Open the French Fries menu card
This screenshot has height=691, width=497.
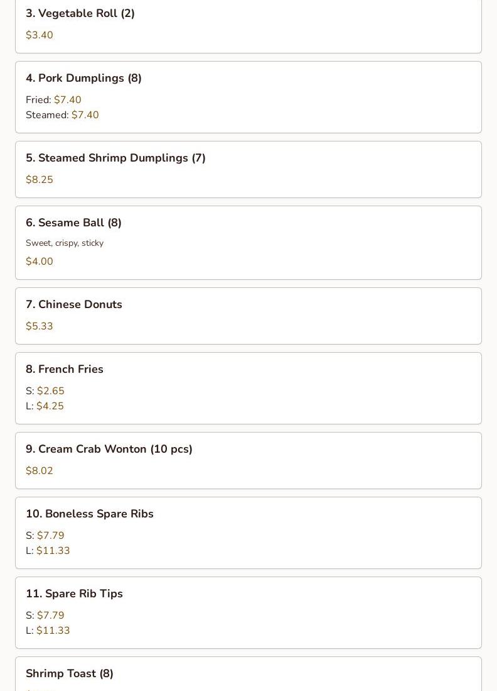(248, 388)
